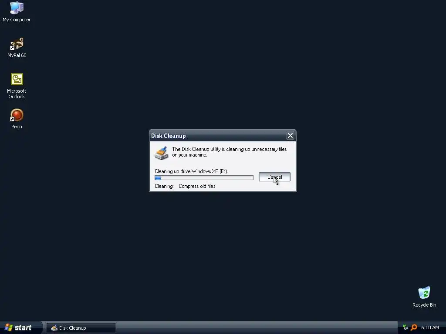Screen dimensions: 446x334
Task: Click the 6:00 AM system clock
Action: (430, 327)
